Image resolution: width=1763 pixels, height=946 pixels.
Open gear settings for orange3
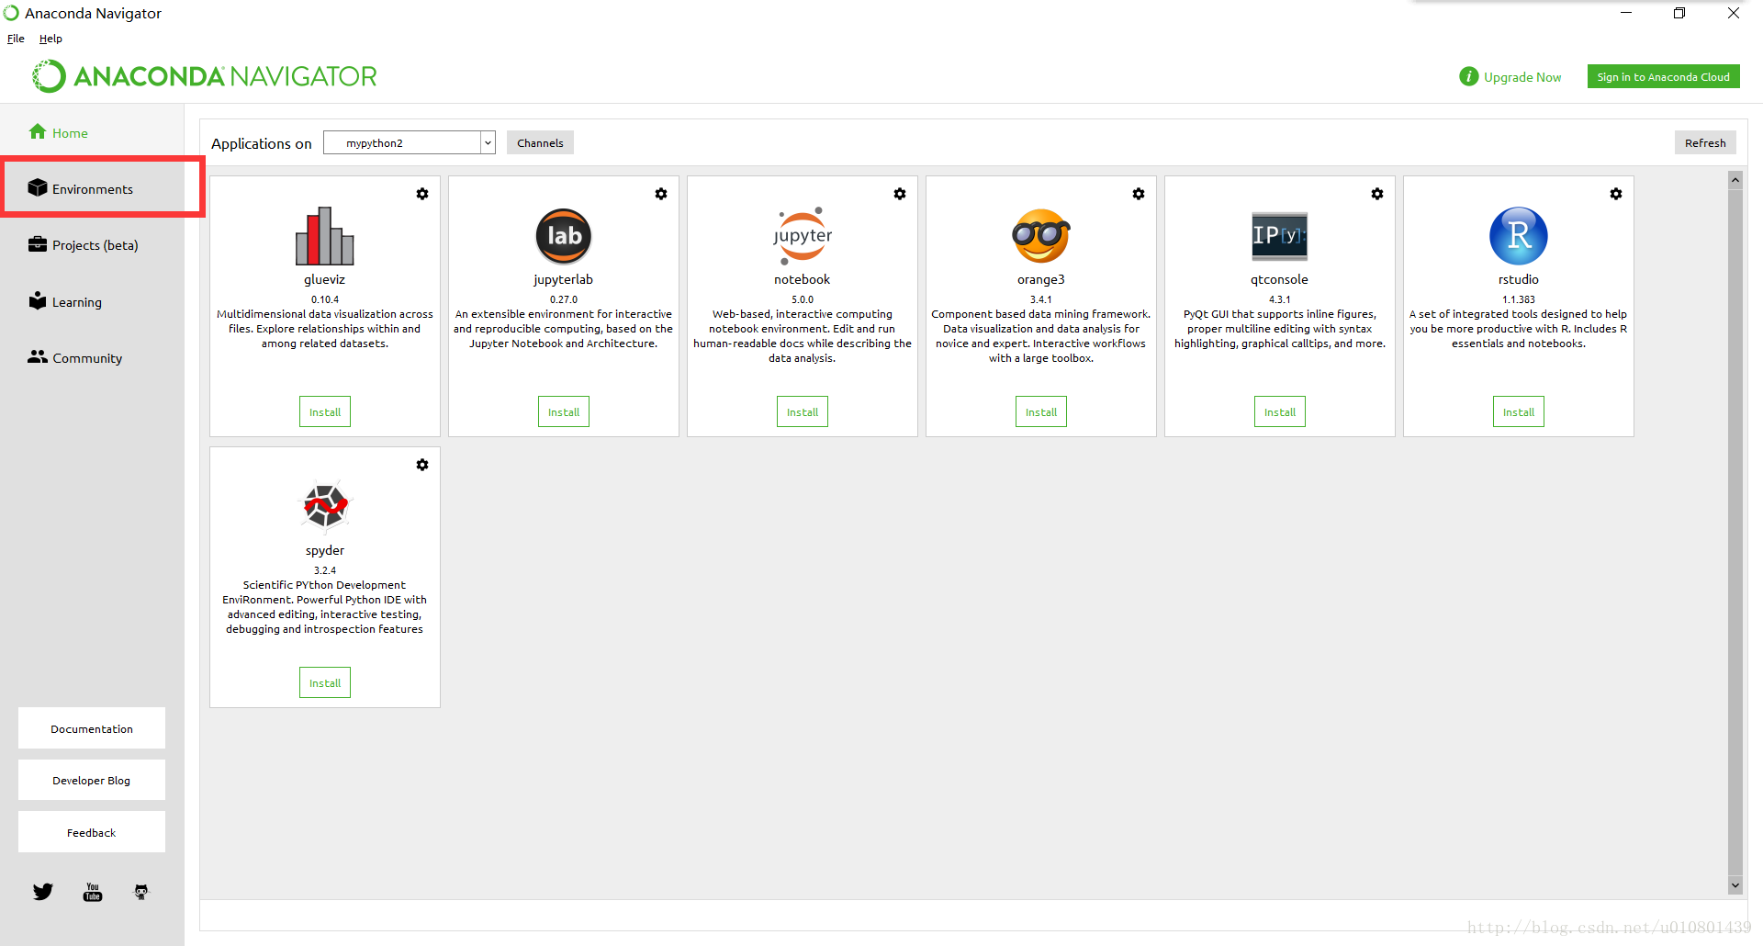(x=1139, y=194)
